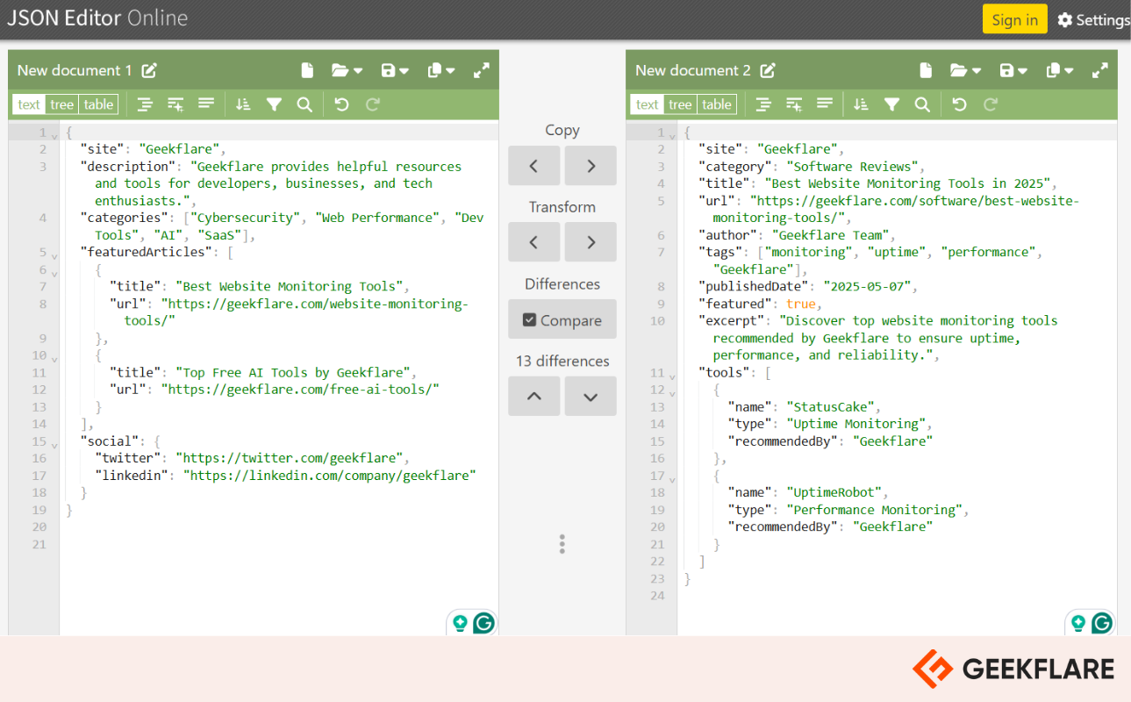Click the green lightbulb icon in left editor
1131x702 pixels.
pos(460,623)
